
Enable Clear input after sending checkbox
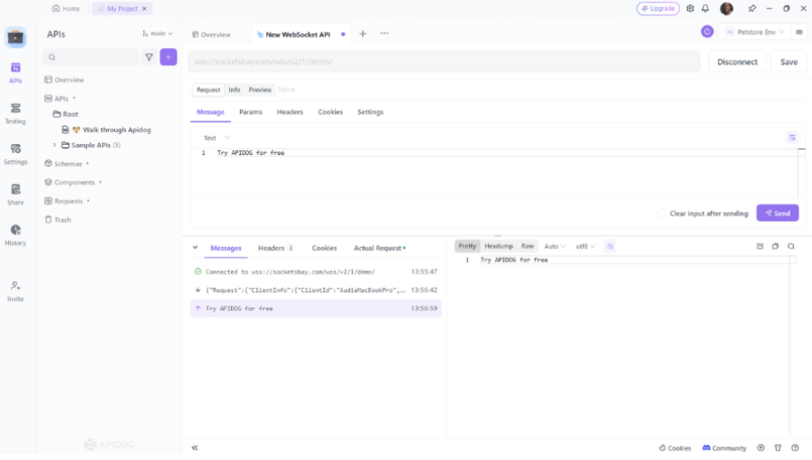[662, 213]
